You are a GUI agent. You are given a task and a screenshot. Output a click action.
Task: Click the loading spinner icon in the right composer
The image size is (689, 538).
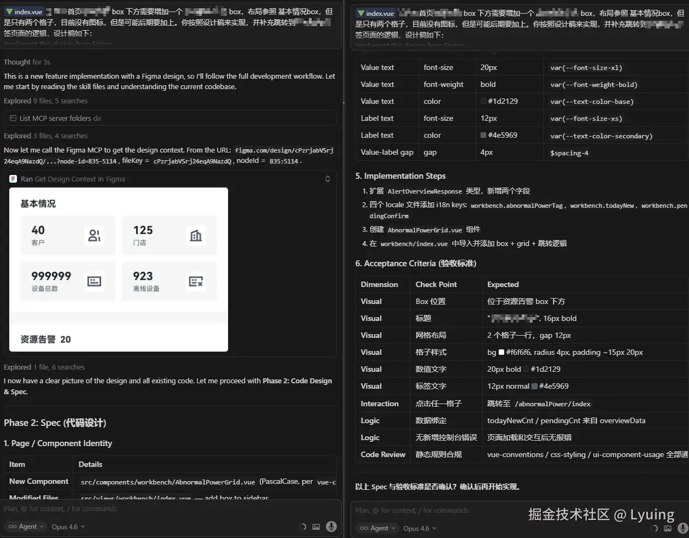tap(654, 528)
